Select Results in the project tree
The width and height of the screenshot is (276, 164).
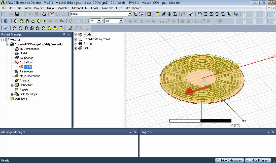[24, 90]
